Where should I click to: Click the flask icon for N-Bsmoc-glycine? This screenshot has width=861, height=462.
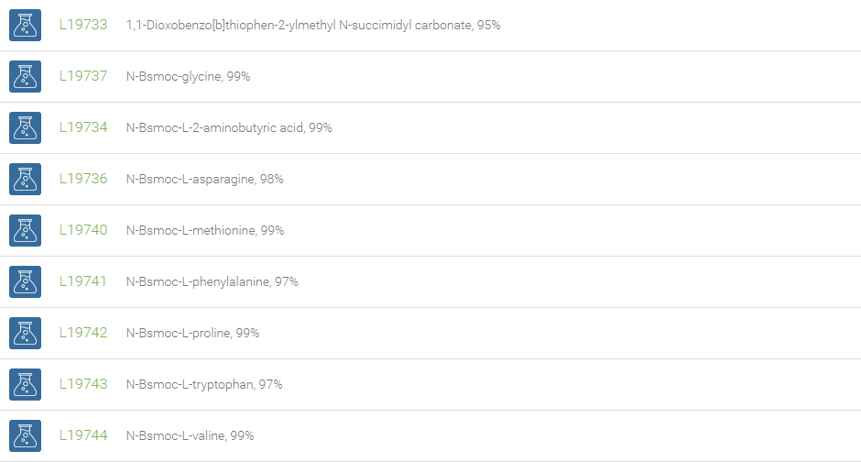pos(26,76)
